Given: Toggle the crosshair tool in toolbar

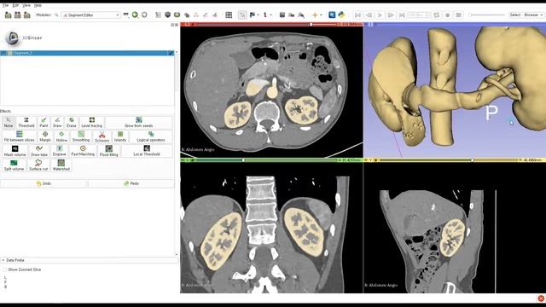Looking at the screenshot, I should click(315, 15).
